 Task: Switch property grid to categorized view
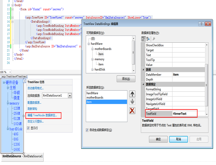[x=144, y=39]
